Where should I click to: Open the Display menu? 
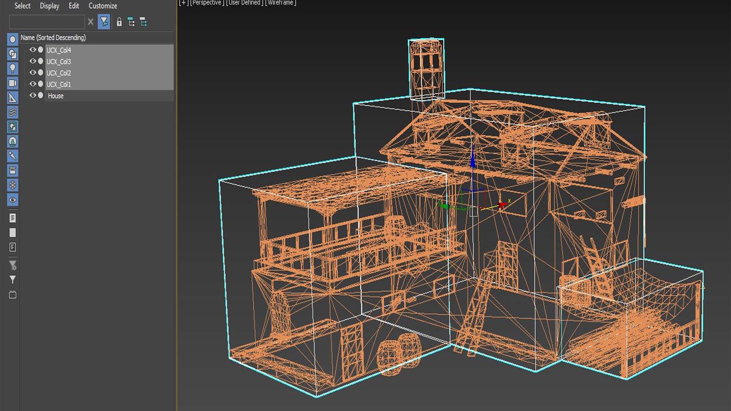coord(49,6)
